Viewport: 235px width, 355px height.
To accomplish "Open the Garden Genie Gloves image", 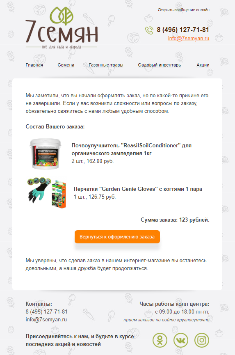I will coord(47,192).
